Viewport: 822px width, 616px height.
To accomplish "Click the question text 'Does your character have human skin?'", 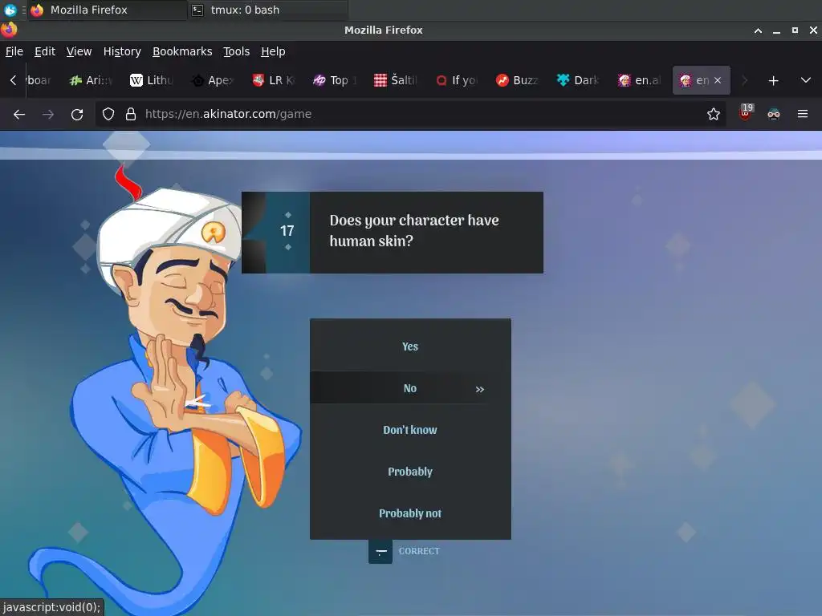I will (414, 230).
